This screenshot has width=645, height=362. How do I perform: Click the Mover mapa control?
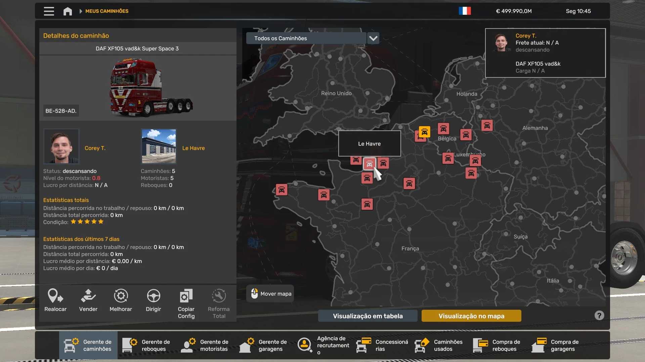click(270, 294)
